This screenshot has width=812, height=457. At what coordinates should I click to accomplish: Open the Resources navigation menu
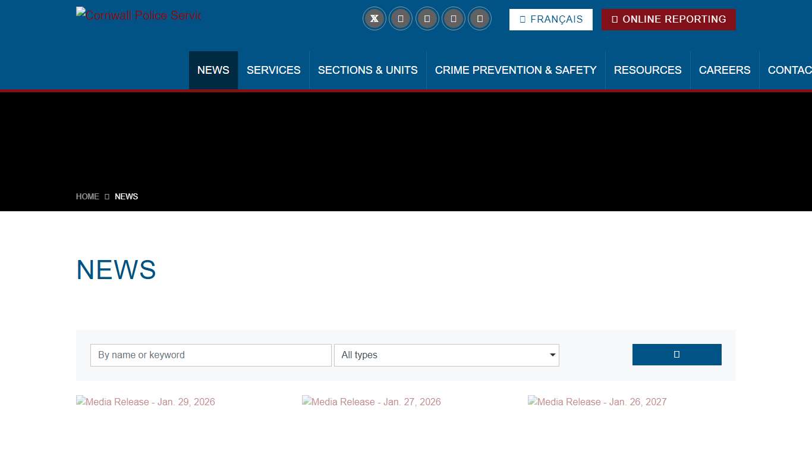point(647,70)
